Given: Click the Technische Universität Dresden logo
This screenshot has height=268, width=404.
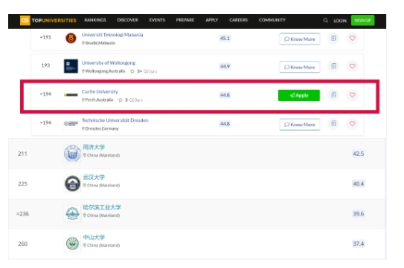Looking at the screenshot, I should click(71, 124).
